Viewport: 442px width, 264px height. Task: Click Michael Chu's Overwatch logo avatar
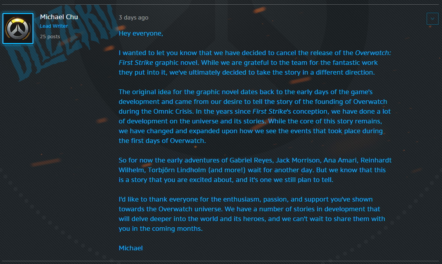[x=18, y=28]
